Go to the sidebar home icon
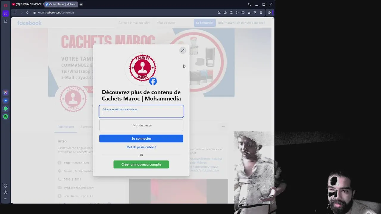The width and height of the screenshot is (381, 214). point(5,13)
